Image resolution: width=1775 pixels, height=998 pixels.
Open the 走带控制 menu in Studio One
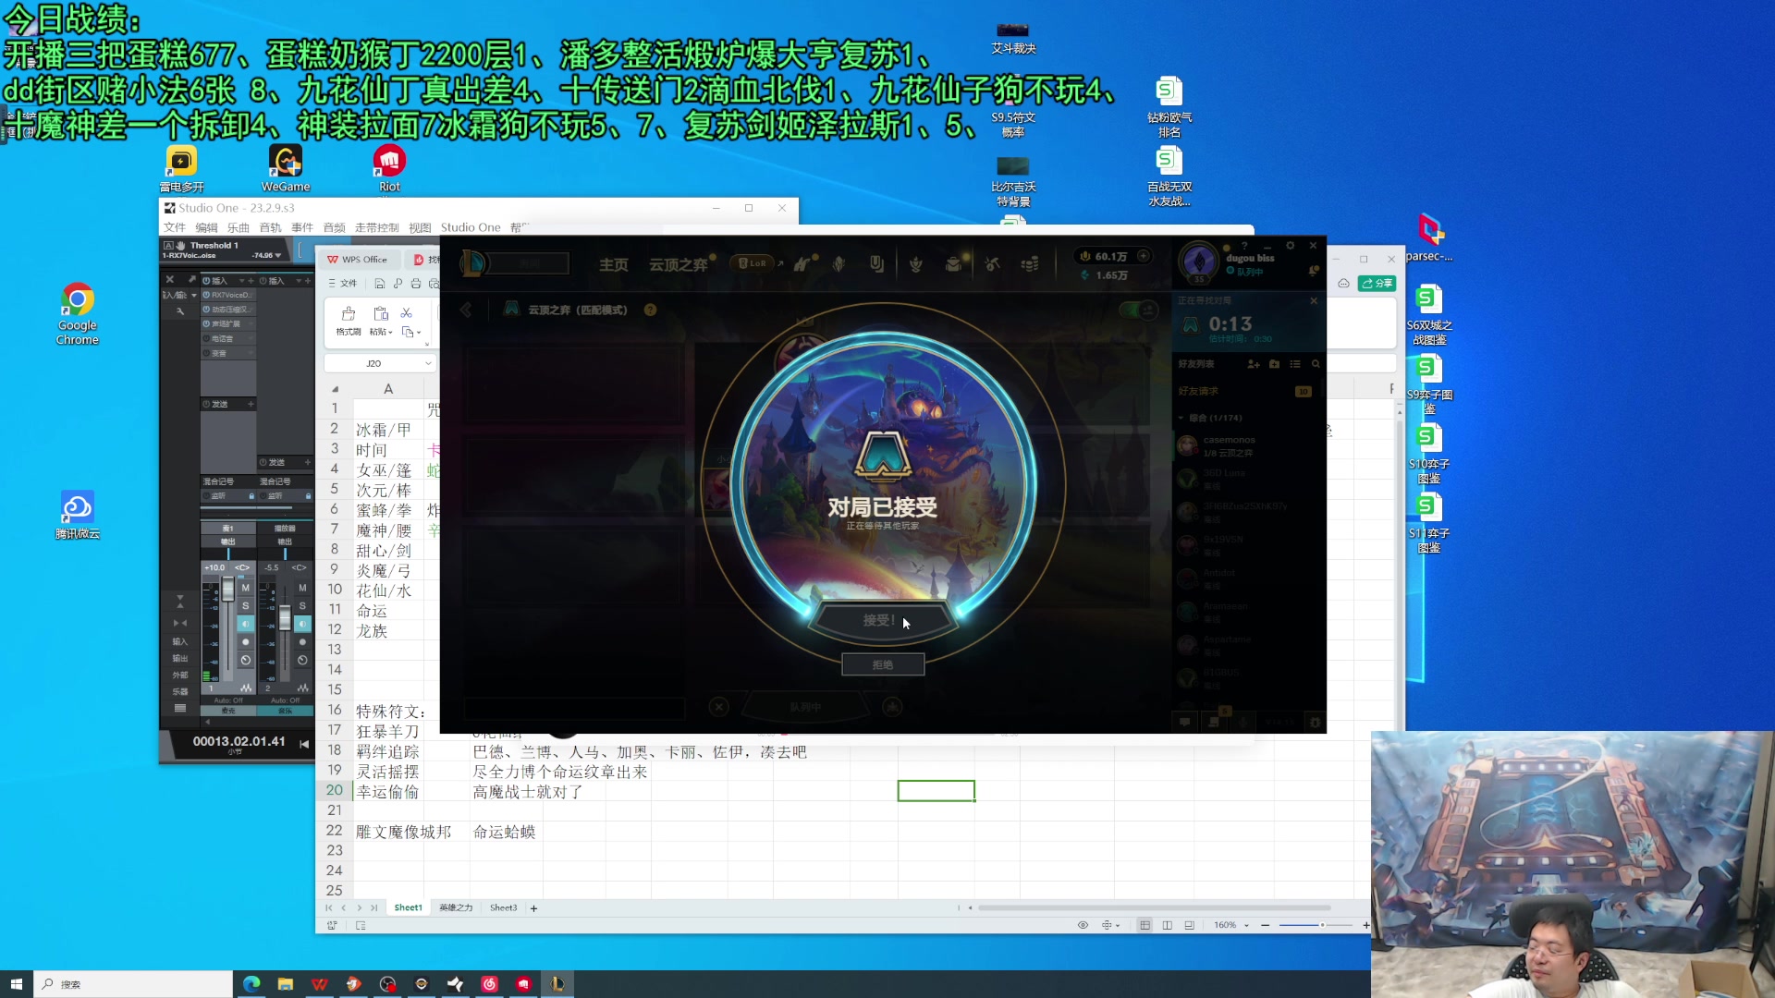pos(376,227)
